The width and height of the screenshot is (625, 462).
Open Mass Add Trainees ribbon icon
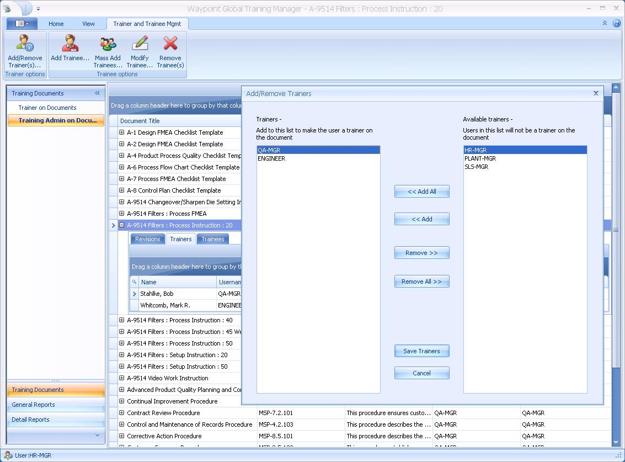click(x=108, y=51)
